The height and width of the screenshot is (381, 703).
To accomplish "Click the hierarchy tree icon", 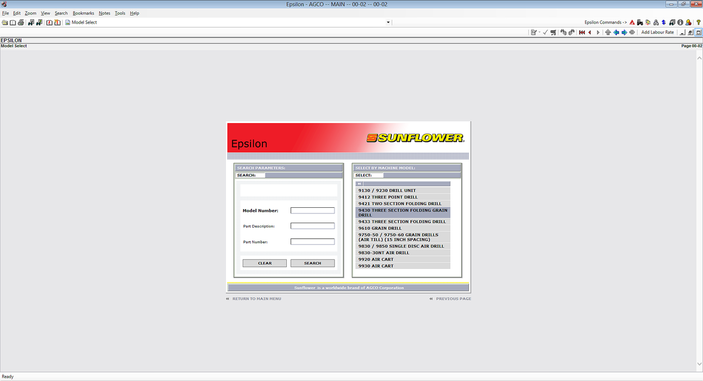I will click(656, 23).
